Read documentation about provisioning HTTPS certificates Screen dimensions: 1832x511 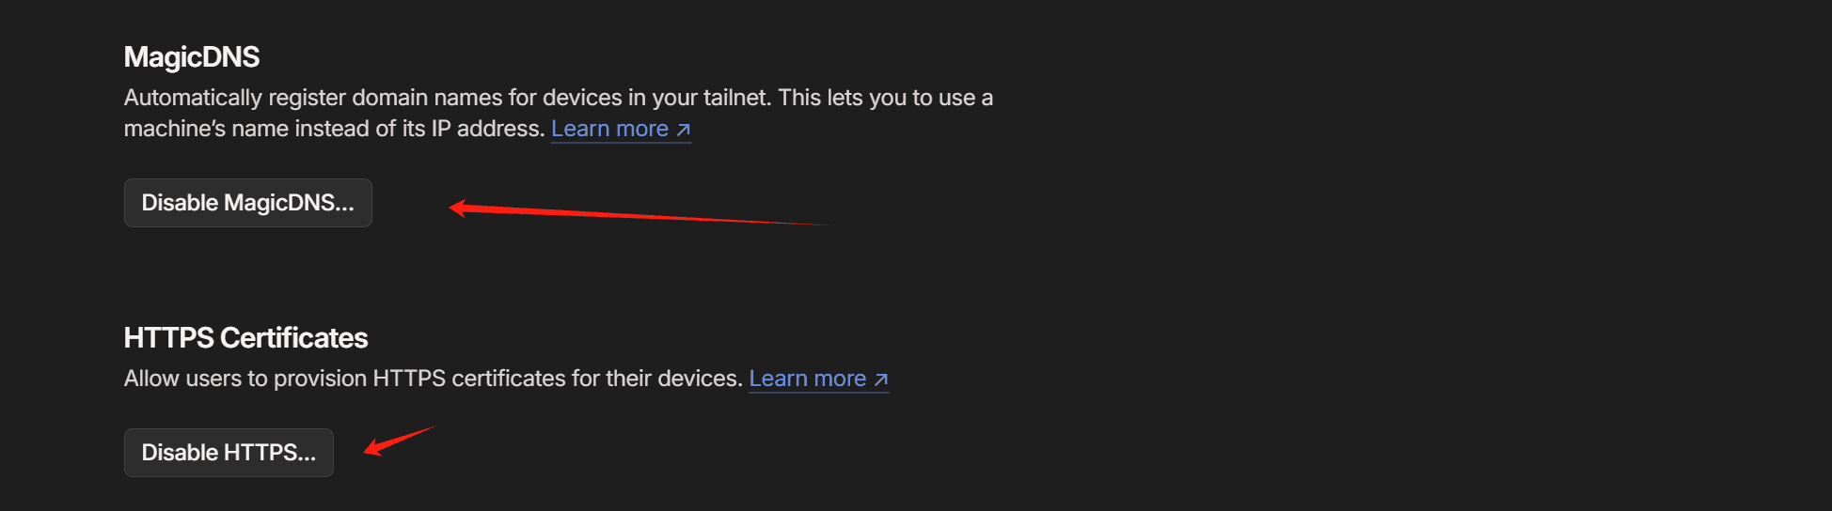(818, 379)
